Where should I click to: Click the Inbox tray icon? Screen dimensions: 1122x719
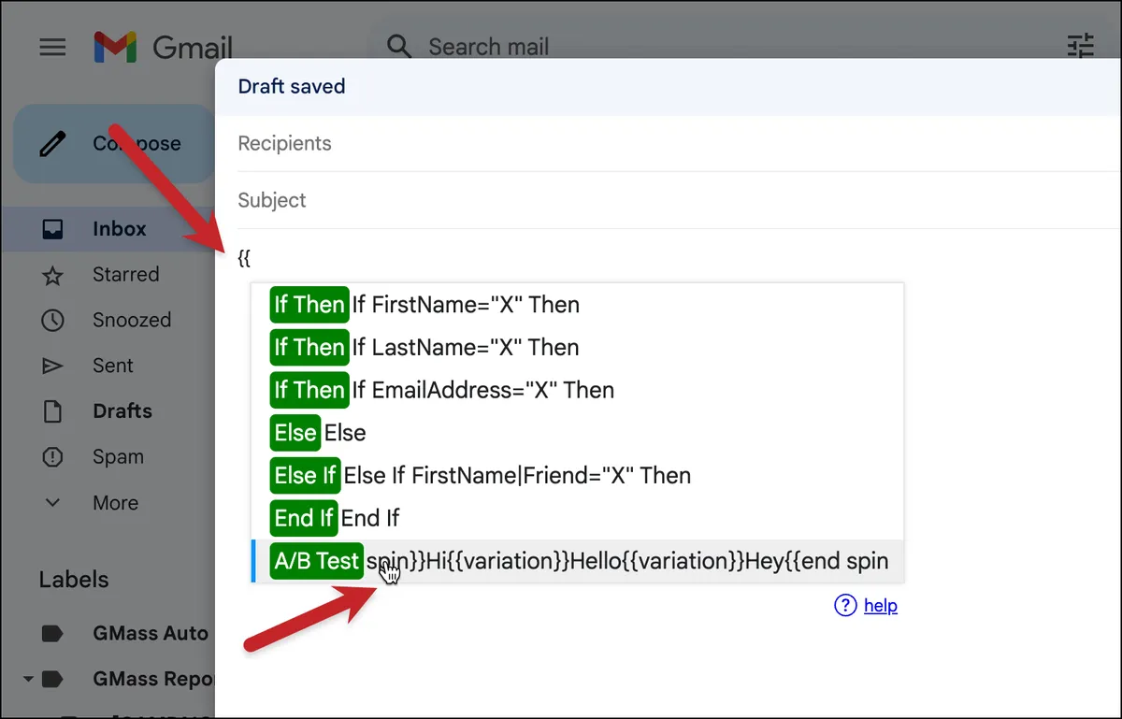(52, 228)
